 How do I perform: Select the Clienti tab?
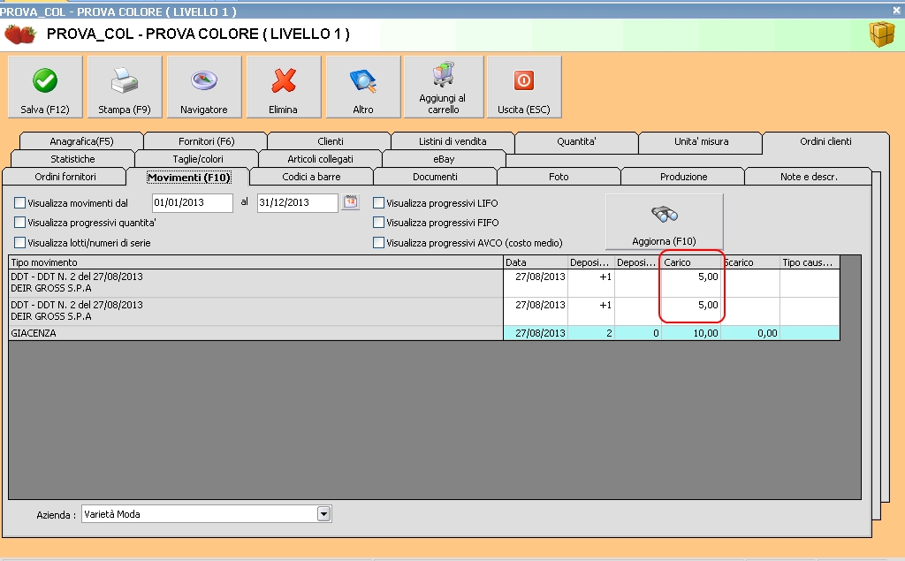coord(331,141)
